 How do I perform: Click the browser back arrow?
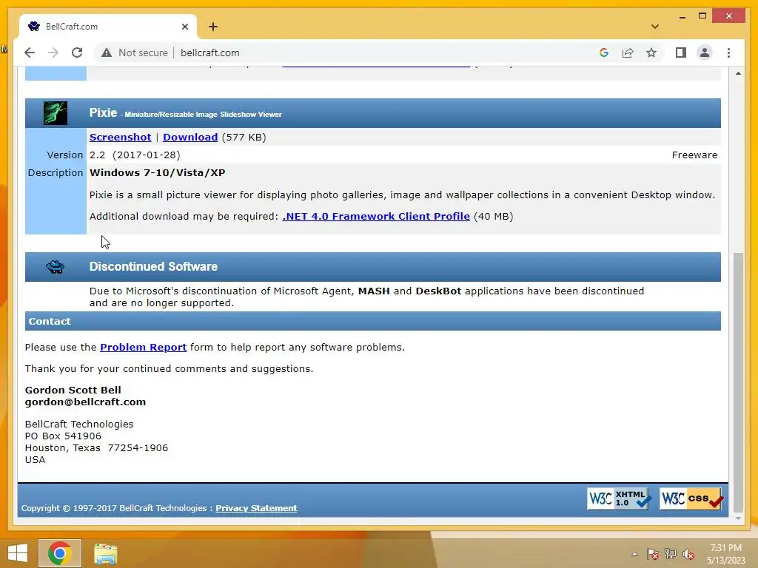30,53
